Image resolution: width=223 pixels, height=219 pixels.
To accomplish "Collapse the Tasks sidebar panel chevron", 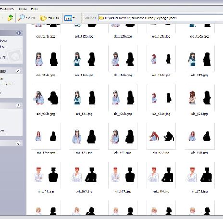I will [x=18, y=71].
